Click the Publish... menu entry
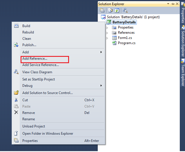185x152 pixels. 29,45
